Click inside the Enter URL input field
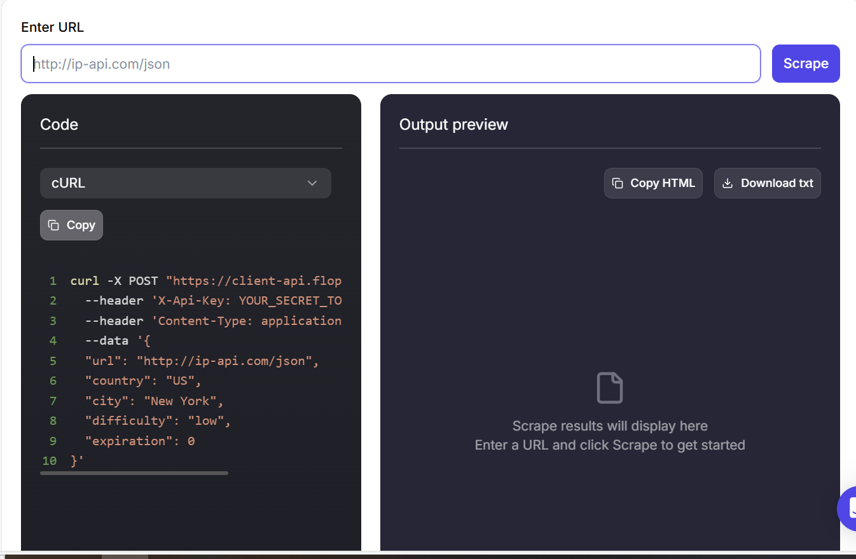Screen dimensions: 856x559 (390, 64)
